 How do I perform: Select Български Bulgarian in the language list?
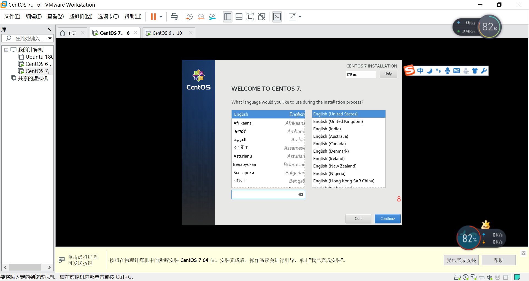(268, 172)
